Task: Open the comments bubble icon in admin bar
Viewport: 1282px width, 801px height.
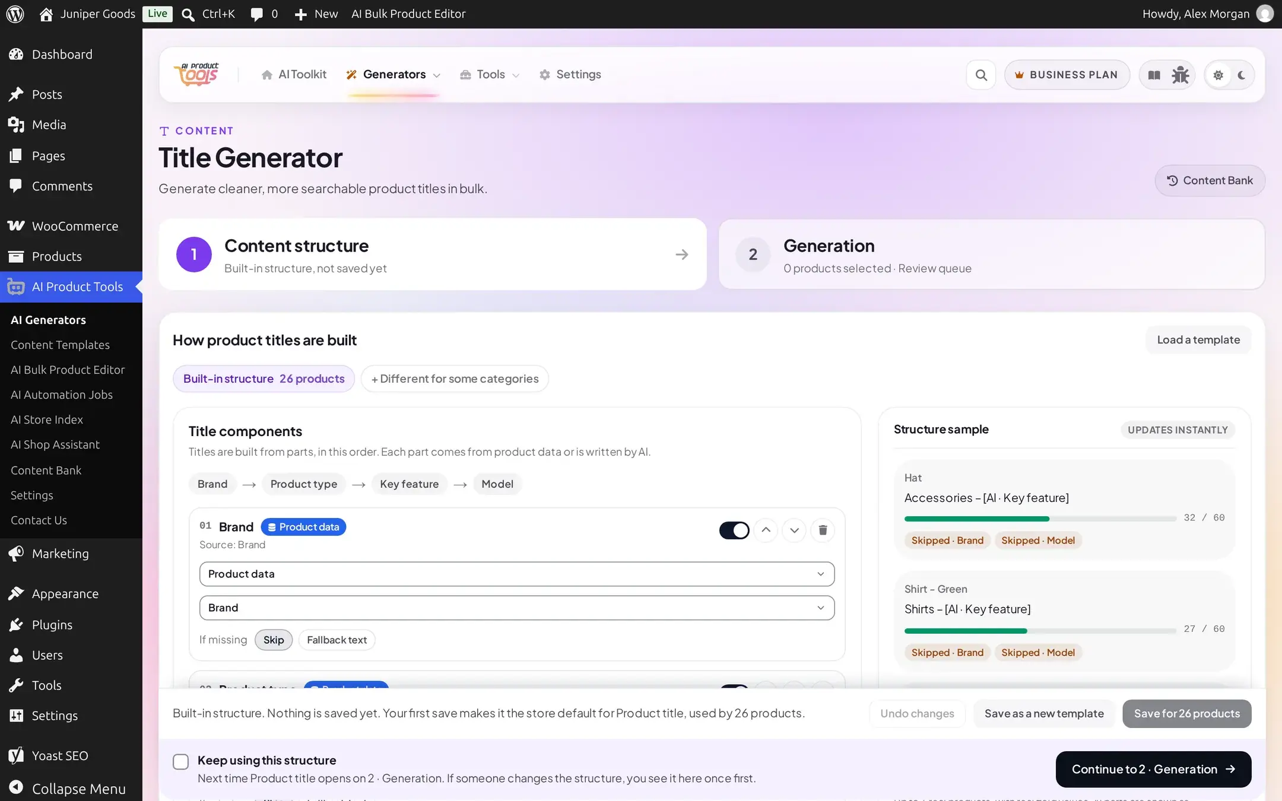Action: 256,14
